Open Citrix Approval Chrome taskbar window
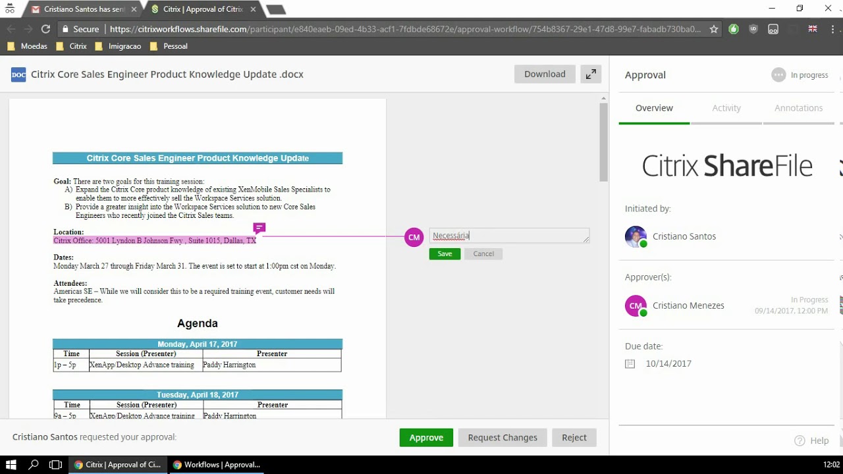 click(x=117, y=465)
